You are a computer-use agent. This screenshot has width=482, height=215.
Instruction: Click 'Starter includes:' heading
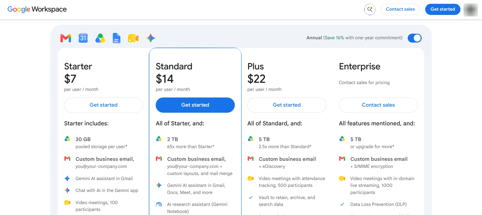[x=86, y=123]
